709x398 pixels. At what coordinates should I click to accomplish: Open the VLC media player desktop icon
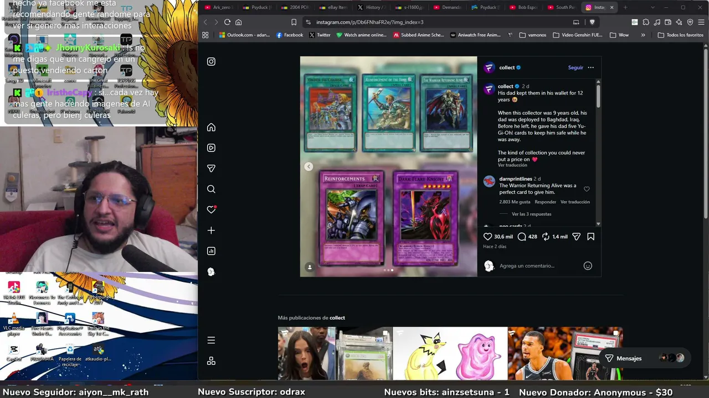tap(14, 323)
